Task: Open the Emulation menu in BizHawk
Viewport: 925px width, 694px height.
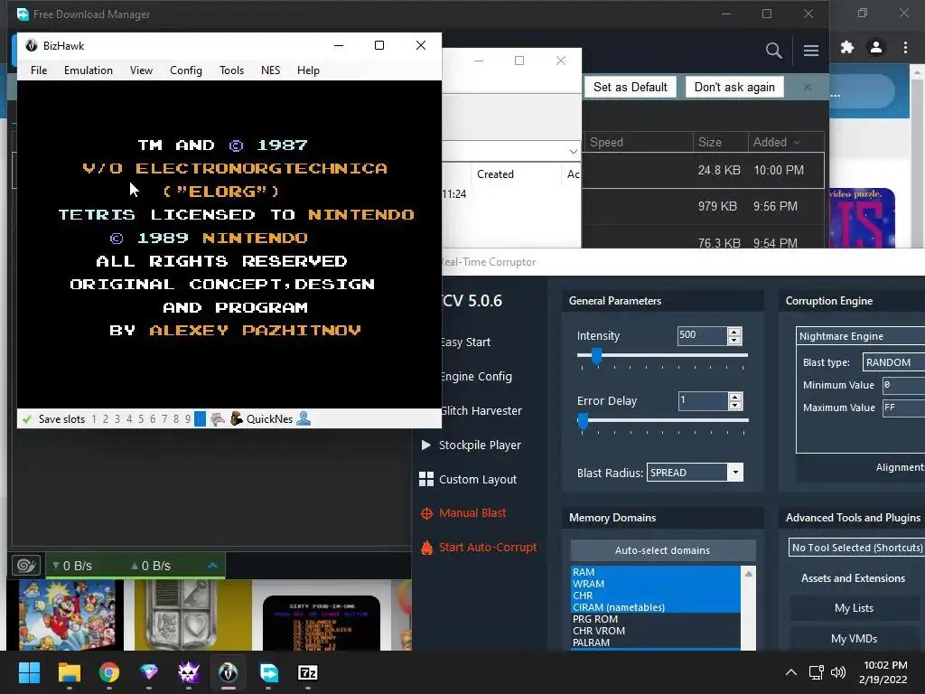Action: point(89,70)
